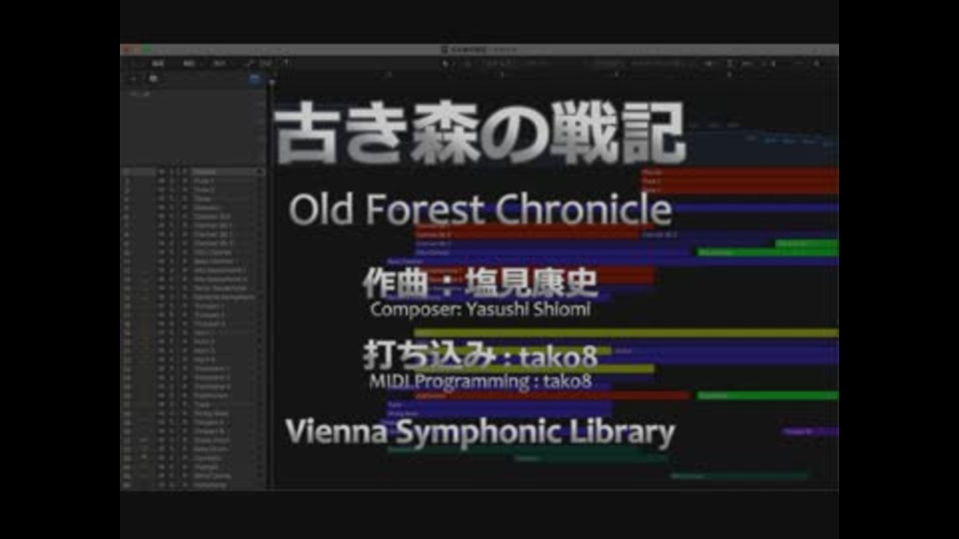Mute the Trumpet 1 track
The height and width of the screenshot is (539, 959).
161,306
